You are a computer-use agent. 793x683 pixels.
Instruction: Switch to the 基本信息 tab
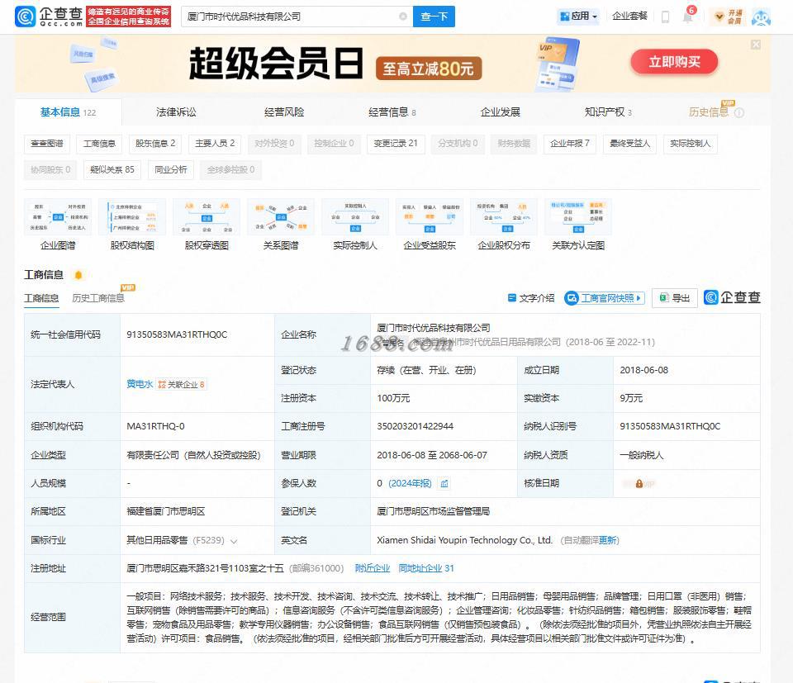(x=69, y=112)
